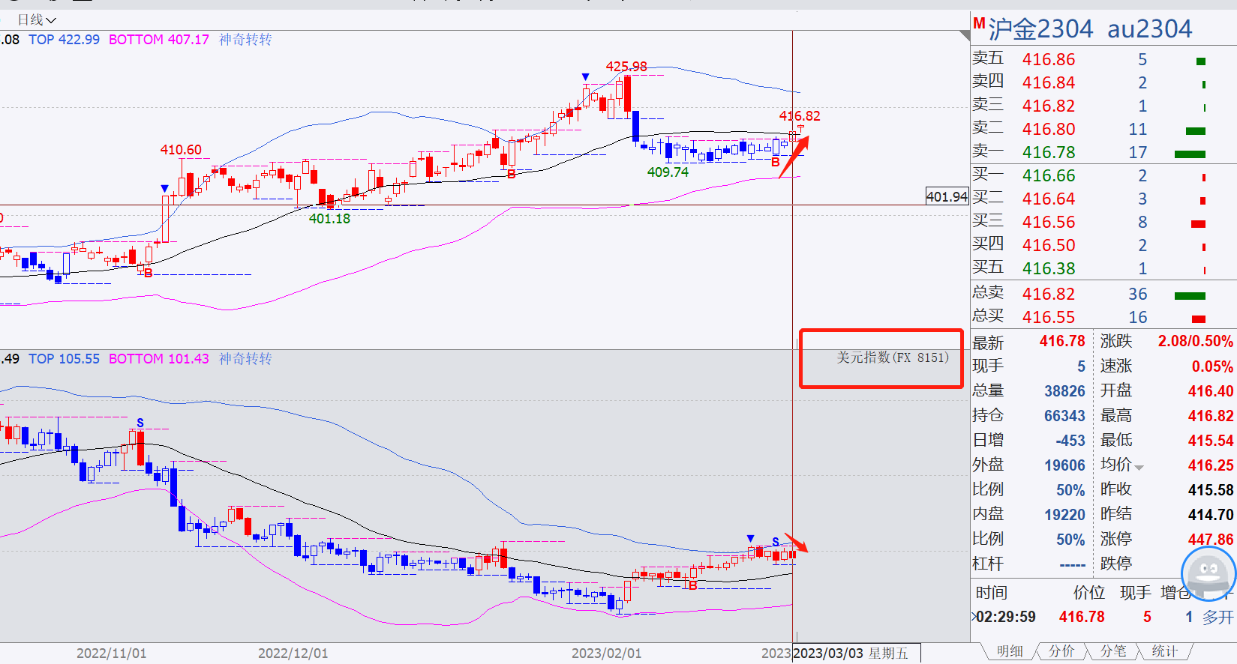The width and height of the screenshot is (1237, 664).
Task: Expand the 均价 dropdown arrow
Action: (1139, 468)
